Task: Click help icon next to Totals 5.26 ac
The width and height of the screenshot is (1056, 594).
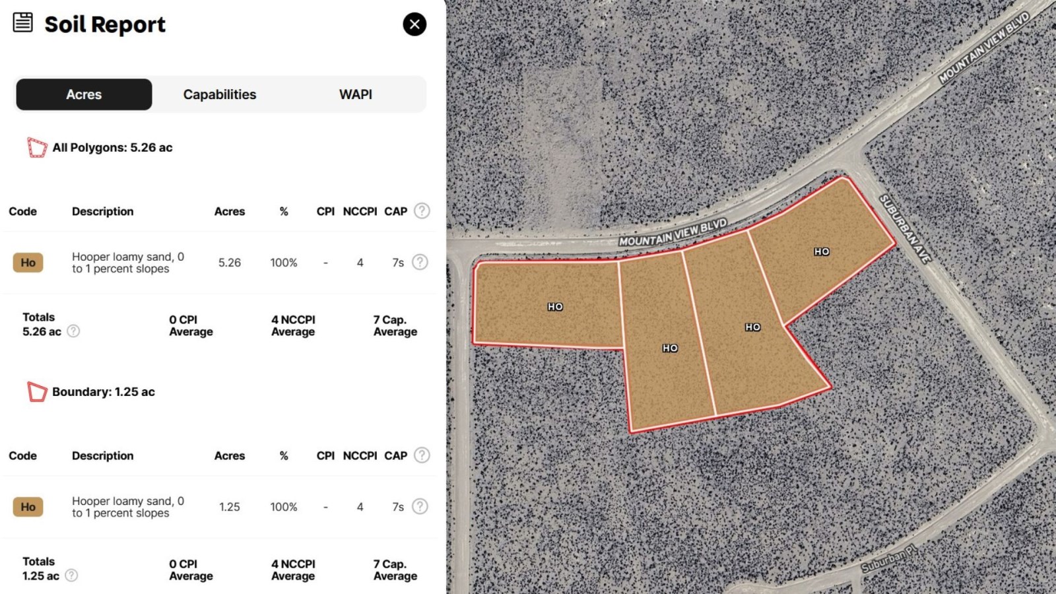Action: (x=73, y=331)
